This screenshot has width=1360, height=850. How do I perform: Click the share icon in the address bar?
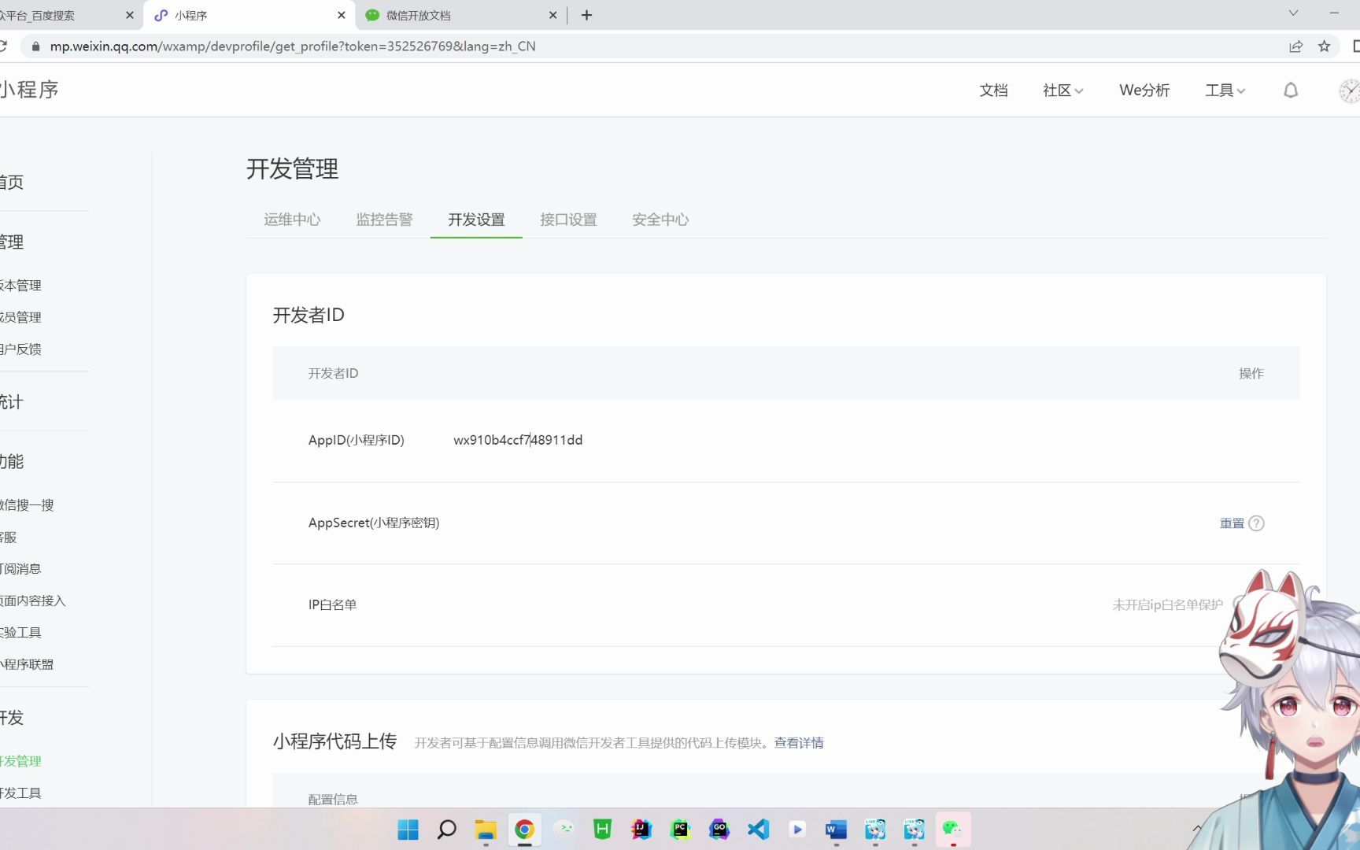point(1295,46)
